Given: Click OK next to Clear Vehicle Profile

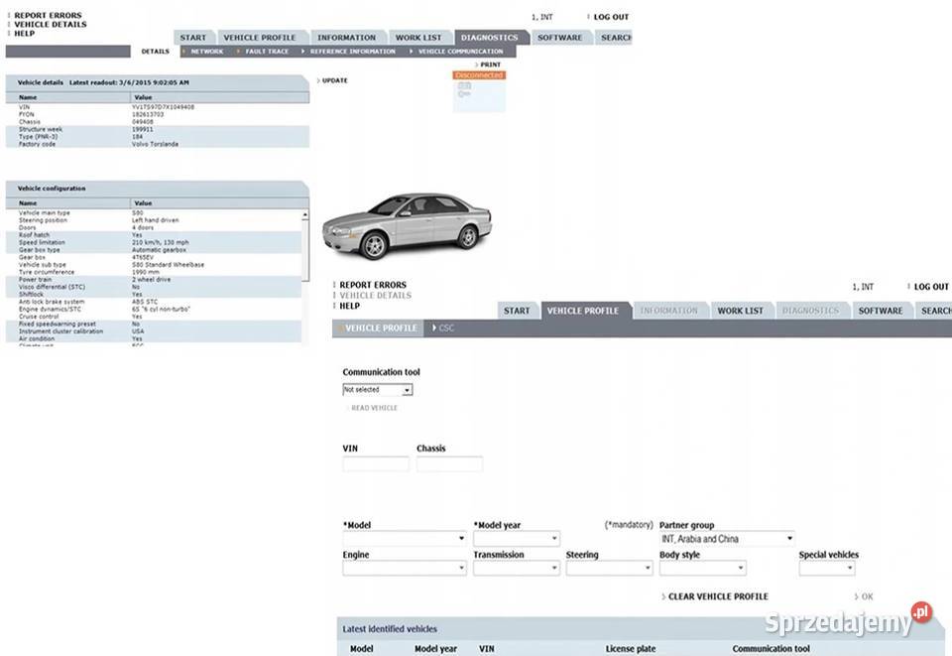Looking at the screenshot, I should (868, 597).
